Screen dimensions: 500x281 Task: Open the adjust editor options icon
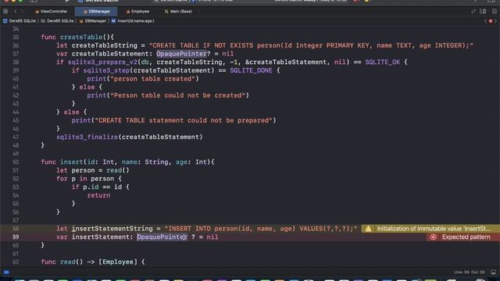click(483, 11)
